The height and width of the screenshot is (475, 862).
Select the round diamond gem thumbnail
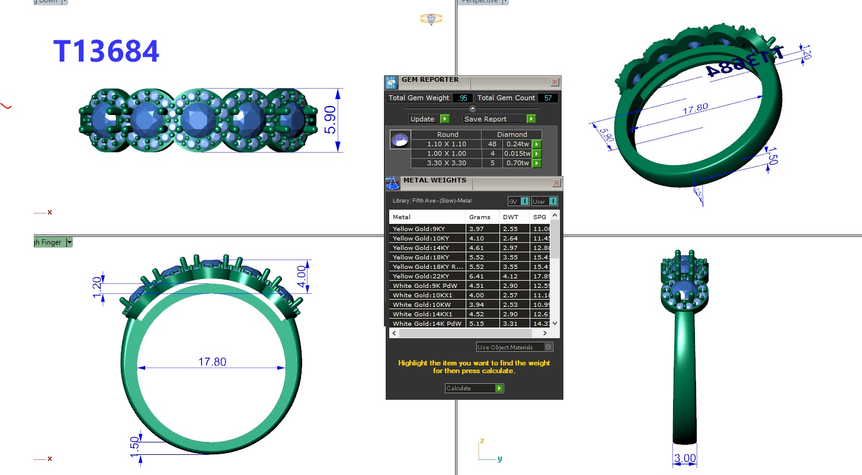pyautogui.click(x=399, y=140)
